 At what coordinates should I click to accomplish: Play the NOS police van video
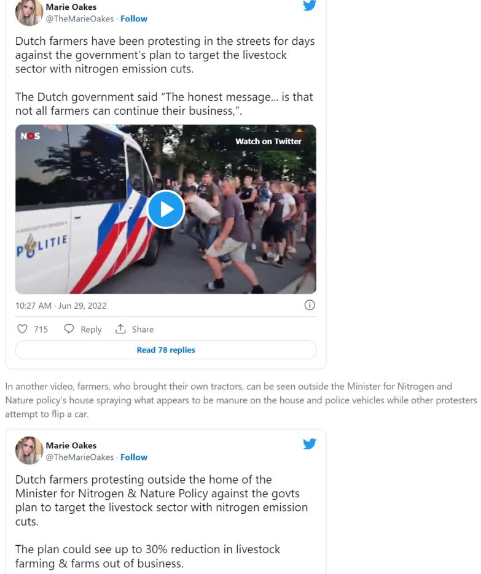(x=166, y=209)
